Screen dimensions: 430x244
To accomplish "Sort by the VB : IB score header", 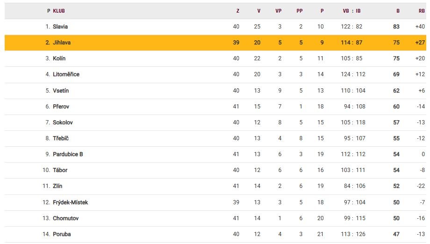I will (x=351, y=11).
